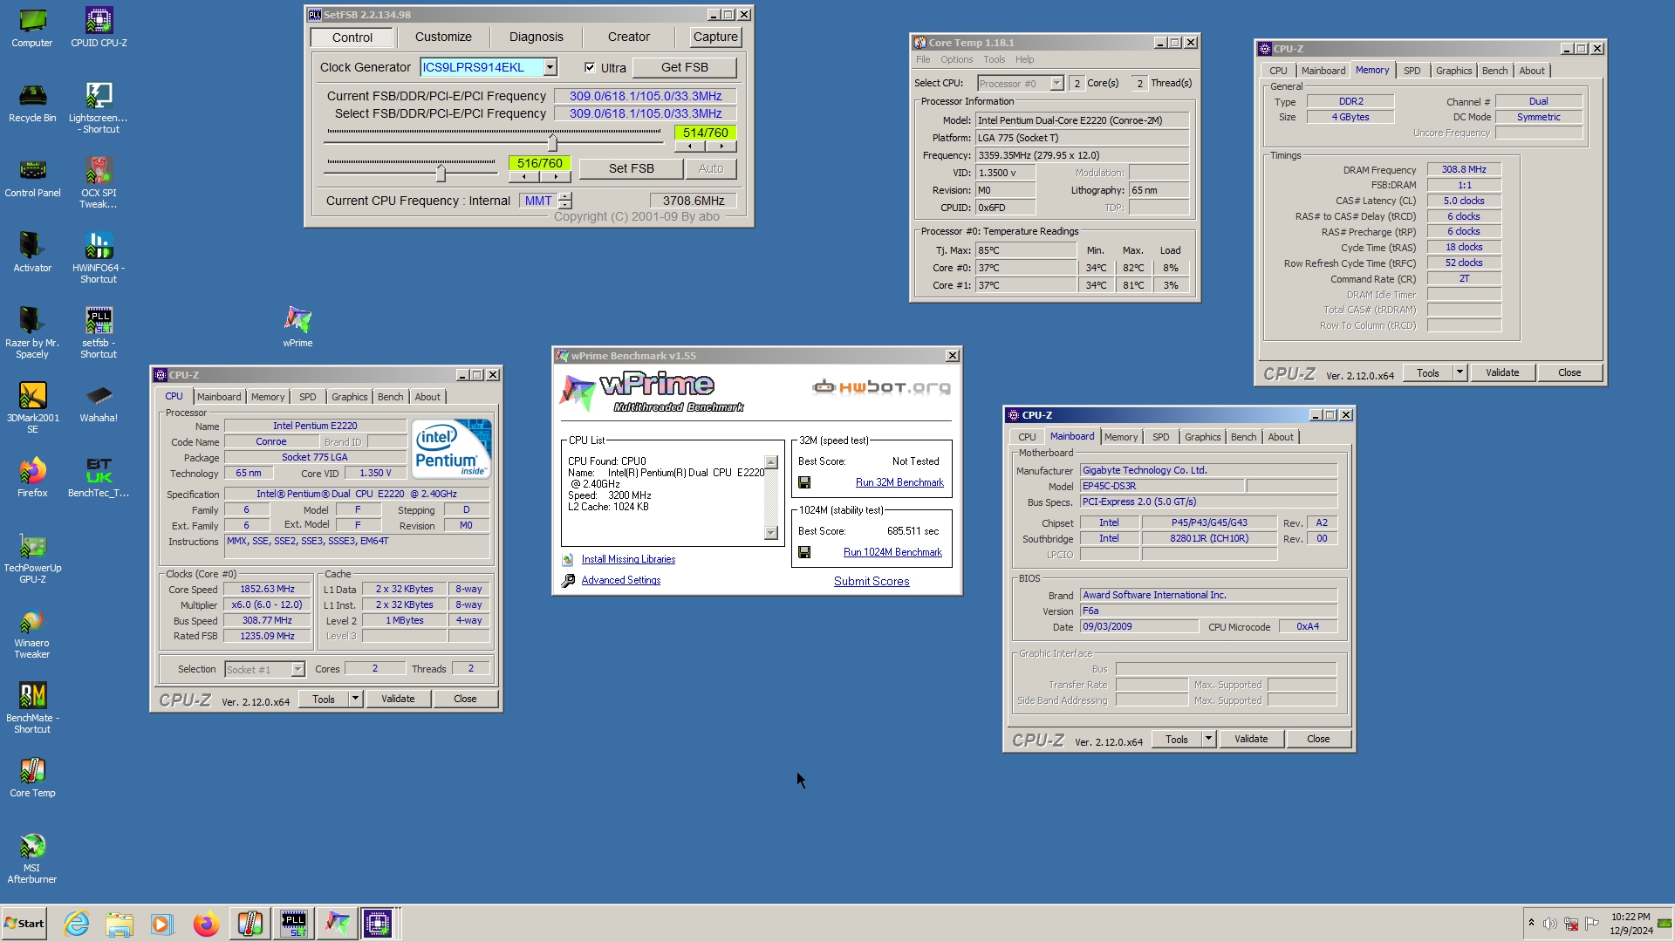
Task: Click MMT stepper up arrow in SetFSB
Action: click(565, 196)
